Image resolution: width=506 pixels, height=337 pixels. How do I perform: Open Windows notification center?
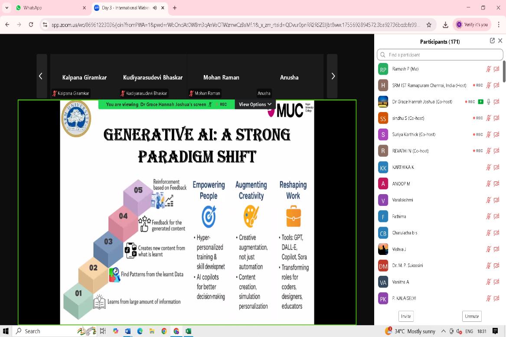point(495,331)
